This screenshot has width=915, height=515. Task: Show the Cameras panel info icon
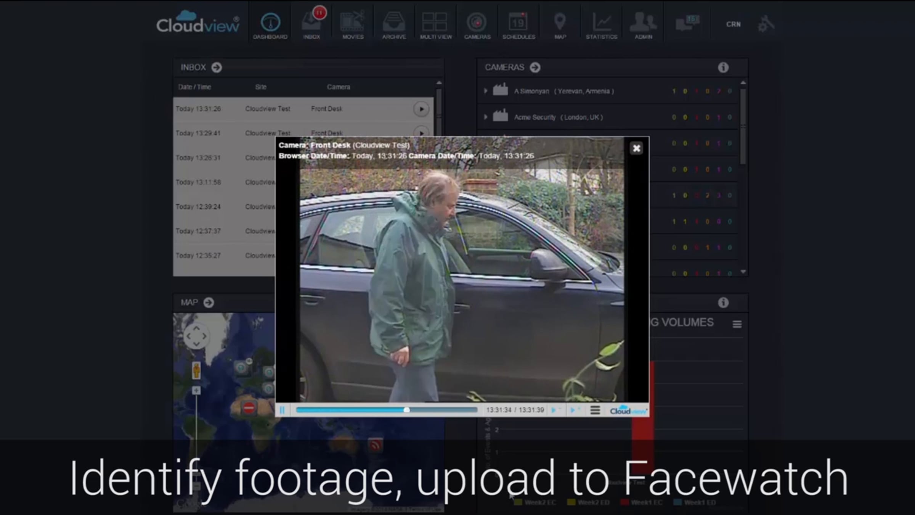click(x=723, y=68)
